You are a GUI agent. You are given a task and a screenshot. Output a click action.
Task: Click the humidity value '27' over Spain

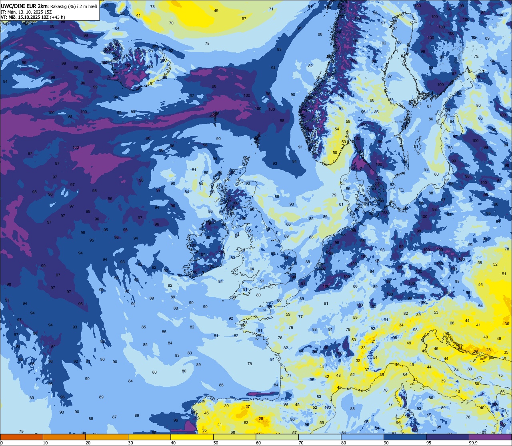(x=248, y=407)
